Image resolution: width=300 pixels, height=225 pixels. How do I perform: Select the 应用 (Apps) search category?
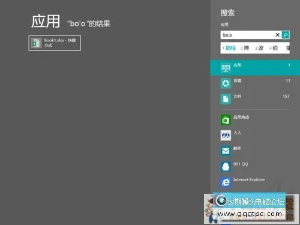(255, 68)
